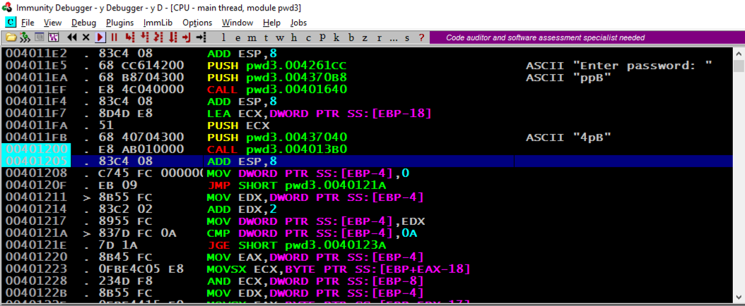Screen dimensions: 745x306
Task: Select the ADD ESP,8 instruction at 004011E2
Action: tap(242, 54)
